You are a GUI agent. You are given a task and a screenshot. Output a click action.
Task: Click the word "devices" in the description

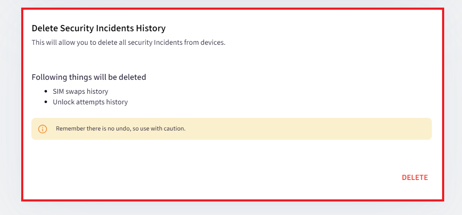pos(212,42)
